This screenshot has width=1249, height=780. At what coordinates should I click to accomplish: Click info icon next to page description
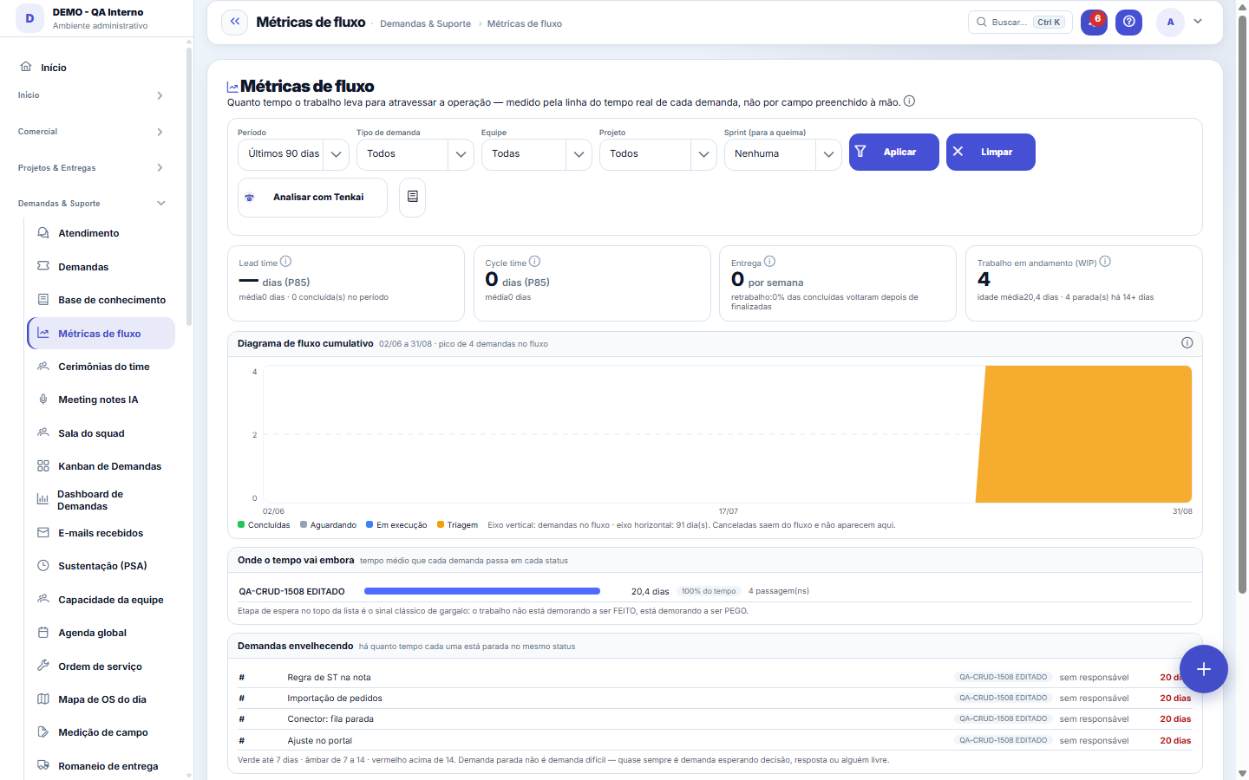point(909,101)
